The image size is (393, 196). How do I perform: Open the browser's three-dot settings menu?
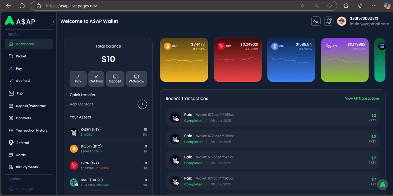pyautogui.click(x=374, y=6)
